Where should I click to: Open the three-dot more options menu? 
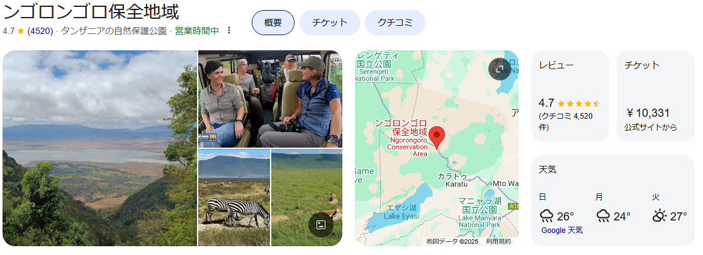tap(229, 30)
